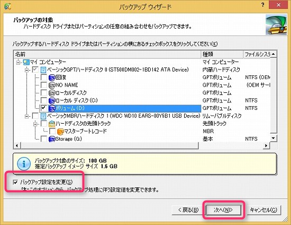Click the MBR type cell
This screenshot has width=291, height=225.
point(208,132)
